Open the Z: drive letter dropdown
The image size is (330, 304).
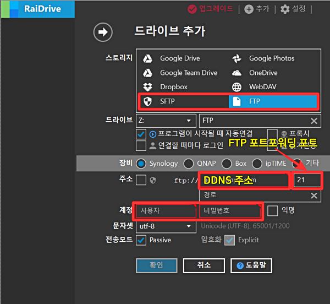[166, 121]
